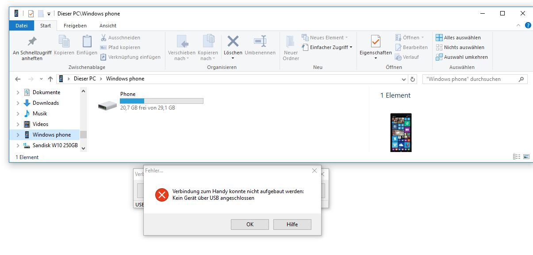
Task: Select Dokumente in the navigation pane
Action: (46, 92)
